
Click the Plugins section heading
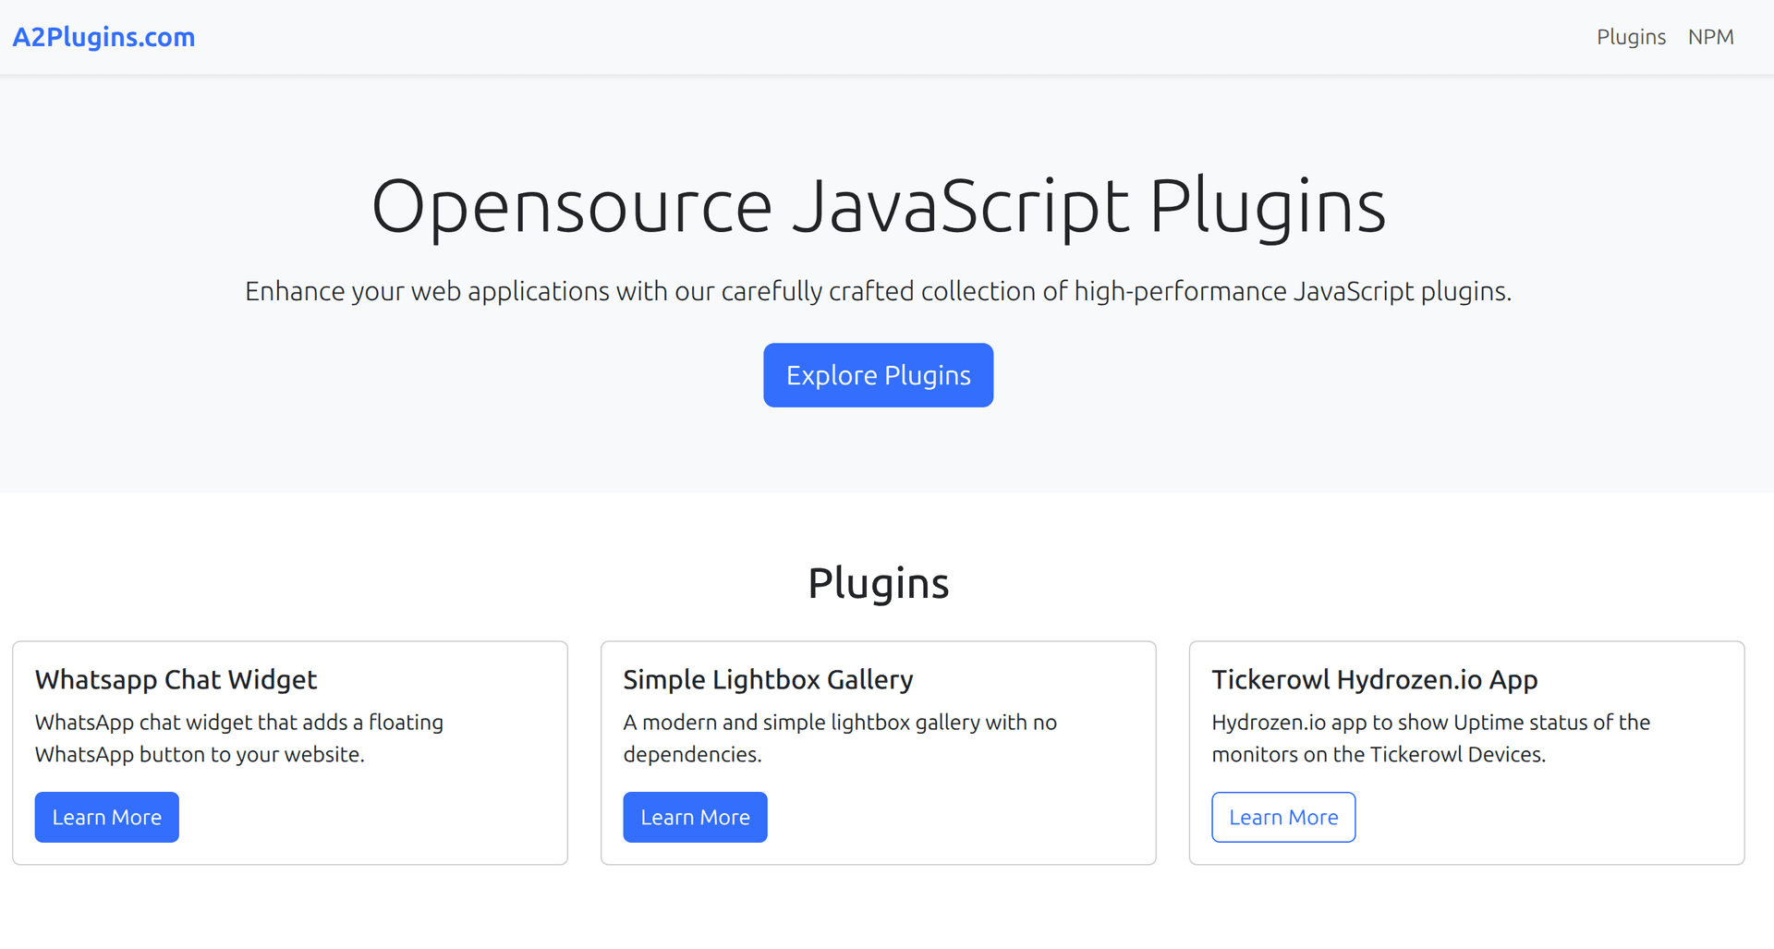point(878,582)
